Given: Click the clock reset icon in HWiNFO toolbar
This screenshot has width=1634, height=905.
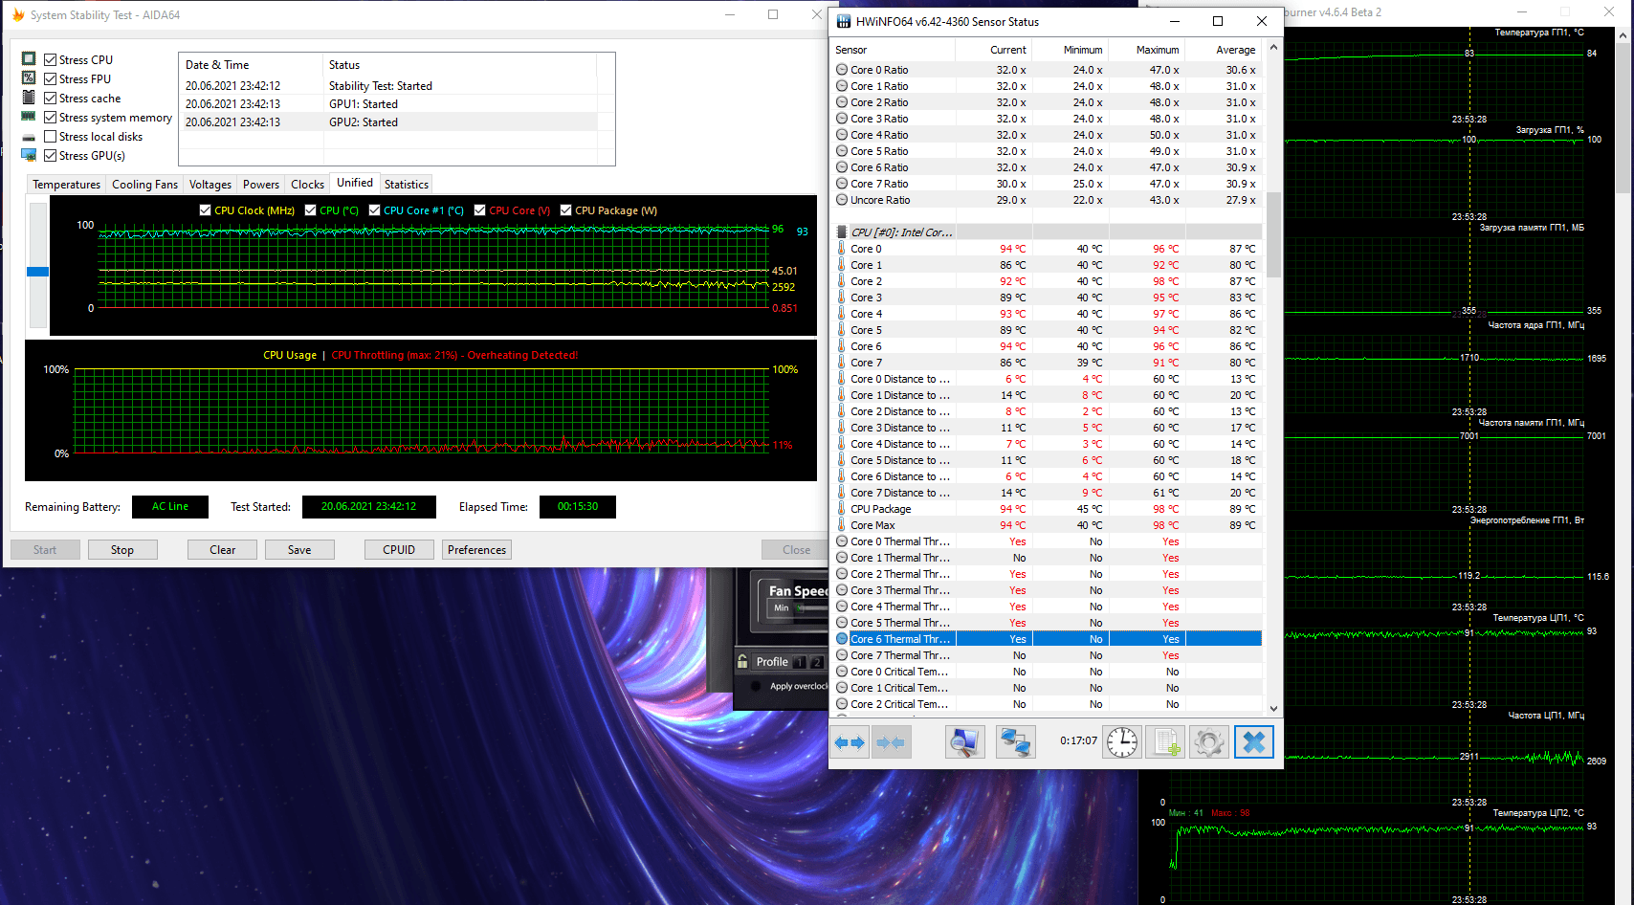Looking at the screenshot, I should point(1122,742).
